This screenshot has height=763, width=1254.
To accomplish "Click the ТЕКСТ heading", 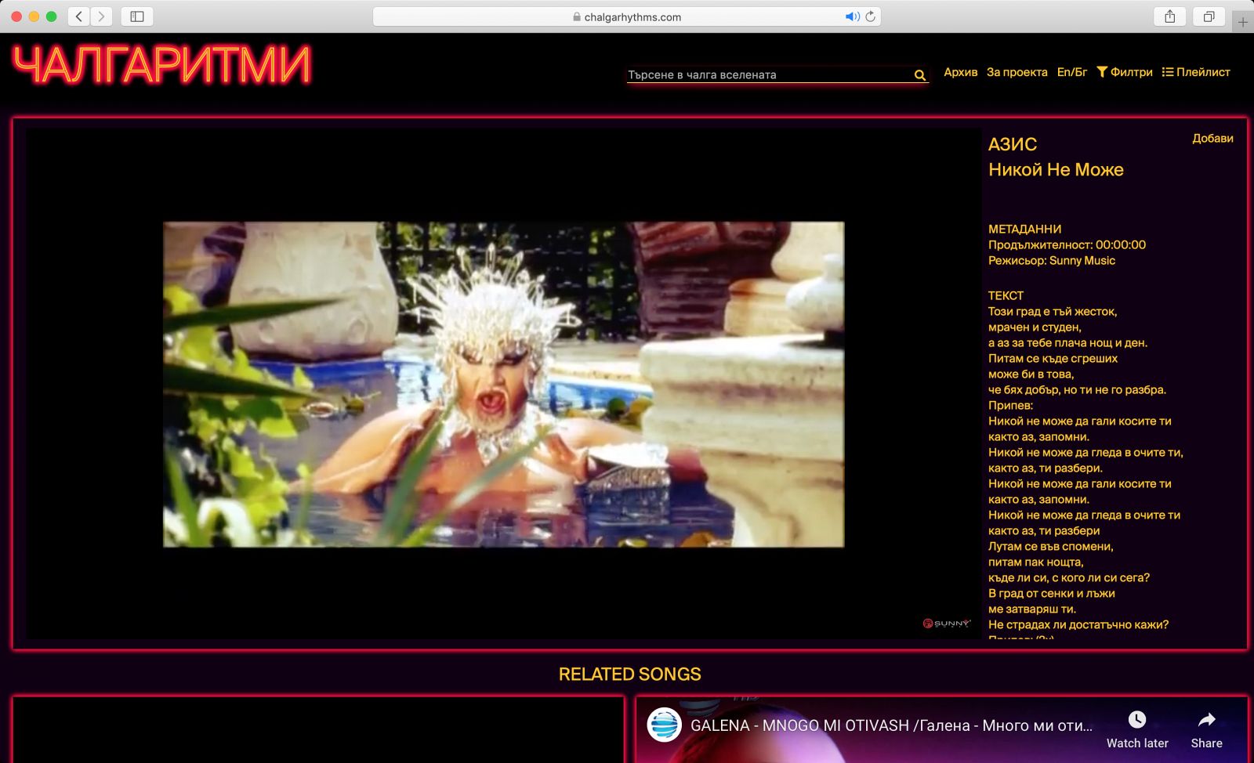I will [1006, 295].
